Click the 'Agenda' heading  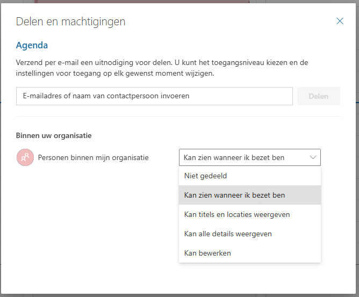(32, 46)
